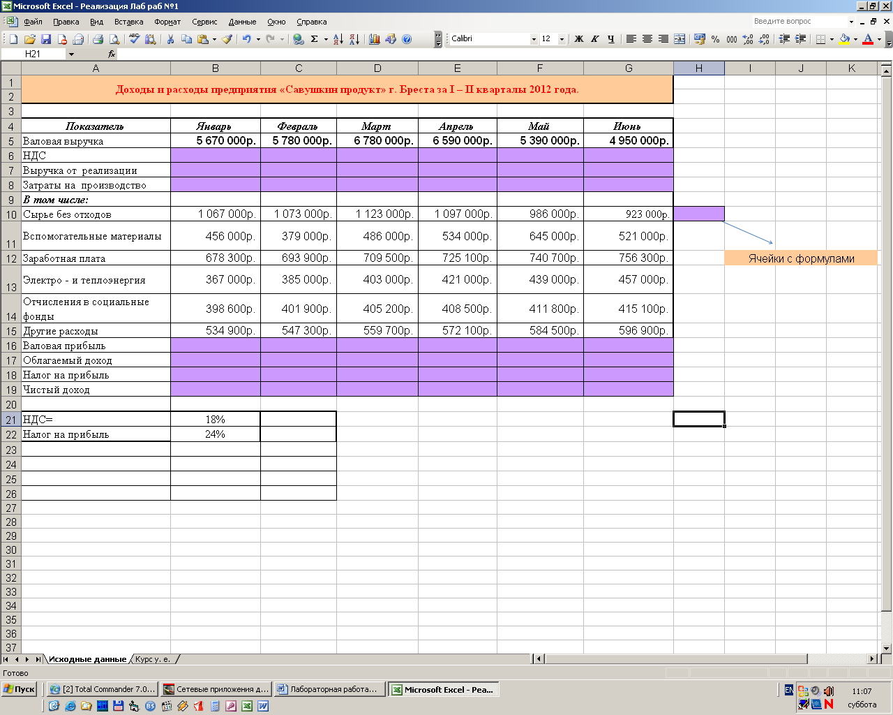Screen dimensions: 893x715
Task: Open the Вставка menu
Action: coord(128,22)
